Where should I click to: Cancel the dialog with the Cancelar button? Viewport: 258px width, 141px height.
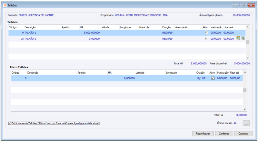point(243,134)
